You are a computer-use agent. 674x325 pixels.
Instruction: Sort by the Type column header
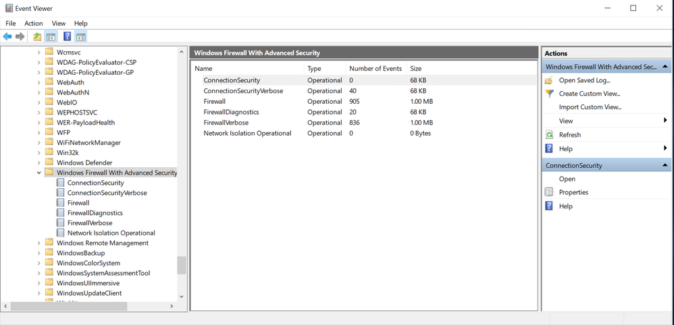[x=326, y=69]
